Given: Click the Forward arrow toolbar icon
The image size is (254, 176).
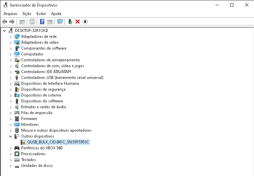Looking at the screenshot, I should (x=12, y=22).
